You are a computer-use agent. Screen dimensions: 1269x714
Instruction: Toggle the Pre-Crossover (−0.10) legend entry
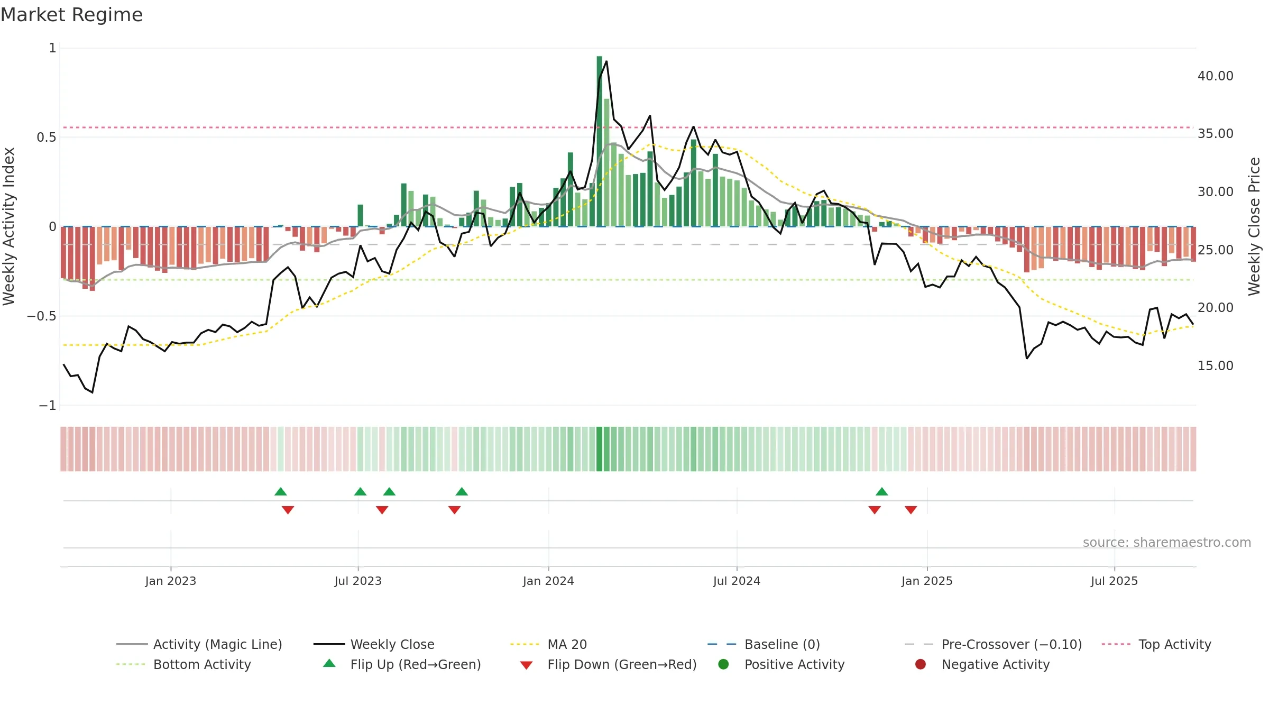point(993,644)
